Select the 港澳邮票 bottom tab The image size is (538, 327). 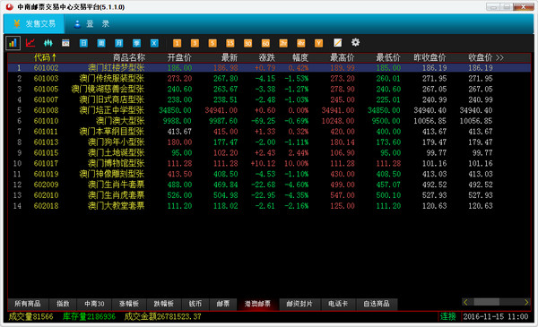coord(257,304)
